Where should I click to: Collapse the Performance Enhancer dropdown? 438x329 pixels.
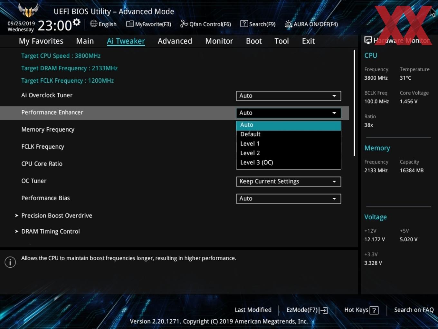pyautogui.click(x=289, y=113)
